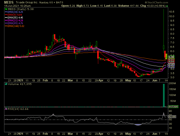
Task: Click the 10.5 price axis label
Action: tap(172, 12)
